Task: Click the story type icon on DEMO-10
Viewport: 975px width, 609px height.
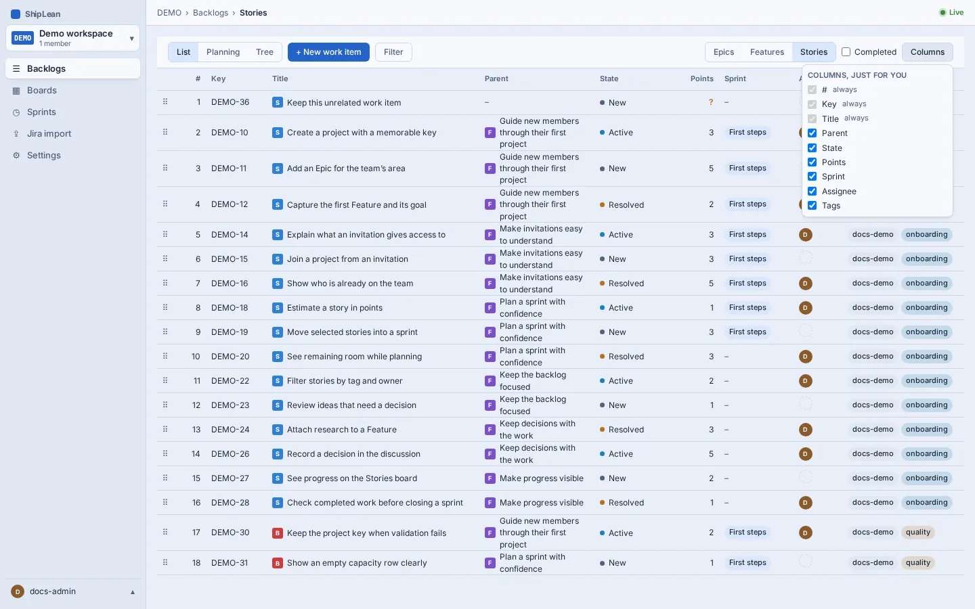Action: pos(278,133)
